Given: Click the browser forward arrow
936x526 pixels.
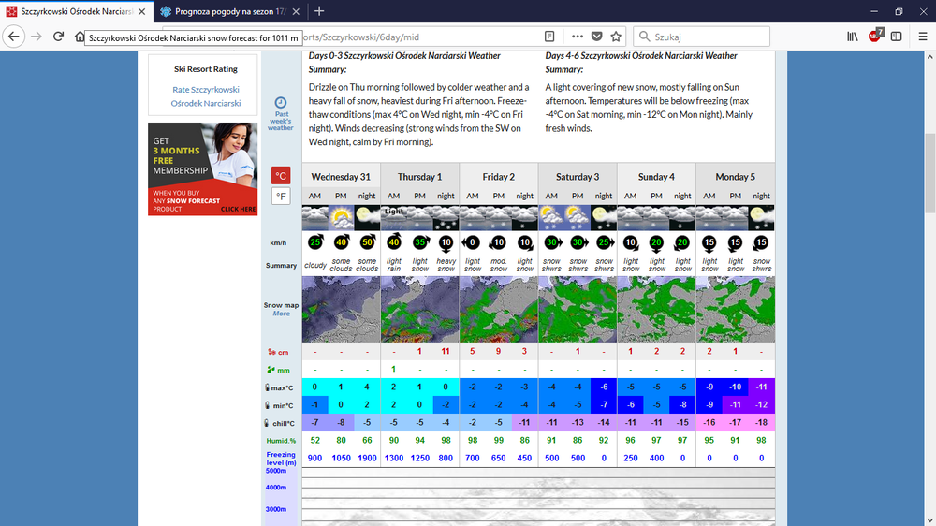Looking at the screenshot, I should (x=37, y=37).
